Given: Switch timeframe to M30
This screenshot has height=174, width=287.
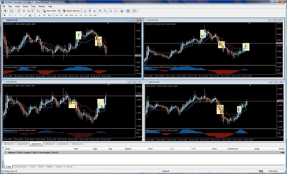Looking at the screenshot, I should pyautogui.click(x=71, y=15).
